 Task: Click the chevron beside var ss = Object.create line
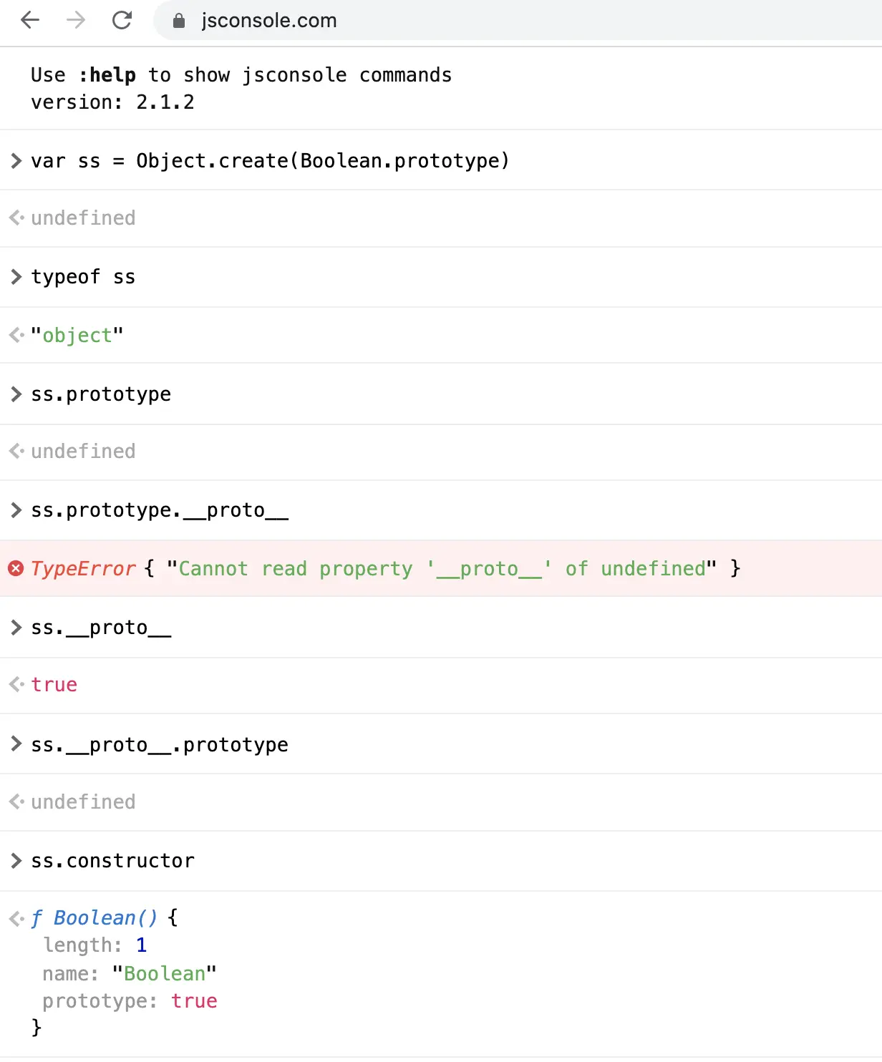point(16,160)
